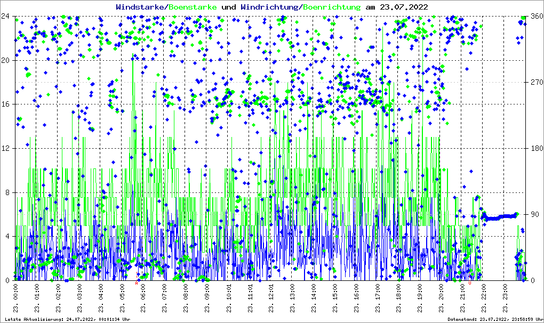Click the red "V" sunset marker on time axis
The image size is (544, 323).
pyautogui.click(x=470, y=283)
